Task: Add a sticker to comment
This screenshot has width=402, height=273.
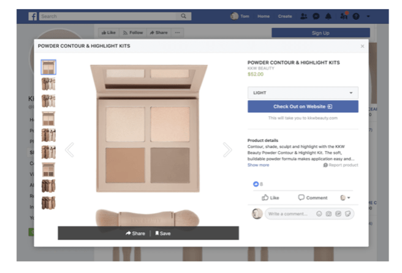Action: 347,214
